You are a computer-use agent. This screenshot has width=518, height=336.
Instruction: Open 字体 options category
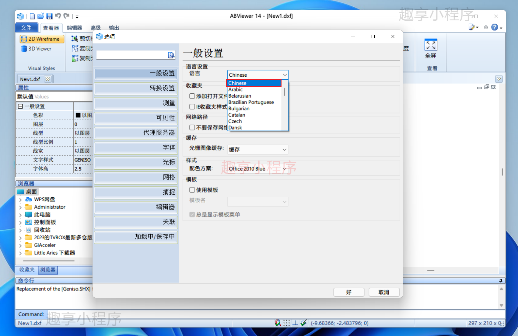pos(136,148)
